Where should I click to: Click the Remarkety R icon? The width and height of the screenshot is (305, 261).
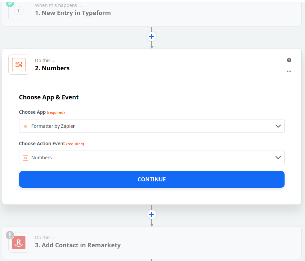[19, 243]
